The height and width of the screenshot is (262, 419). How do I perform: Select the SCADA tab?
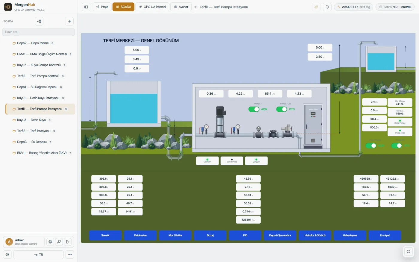(123, 7)
